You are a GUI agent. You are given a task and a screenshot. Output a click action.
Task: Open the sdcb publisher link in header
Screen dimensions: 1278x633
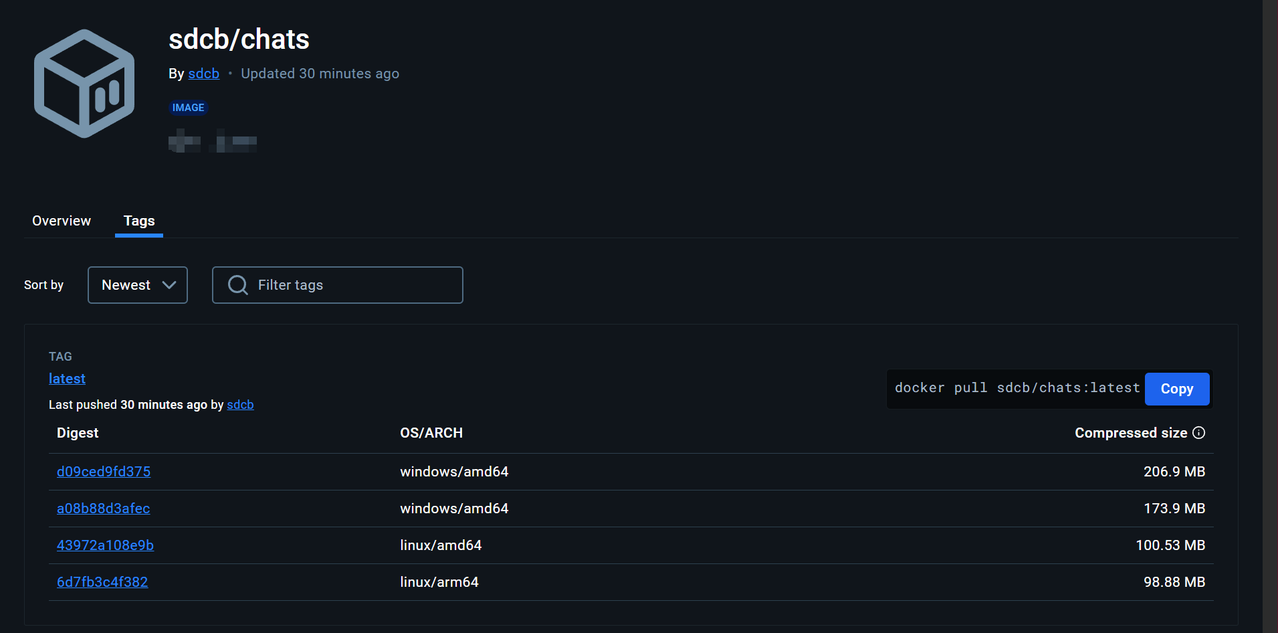204,74
